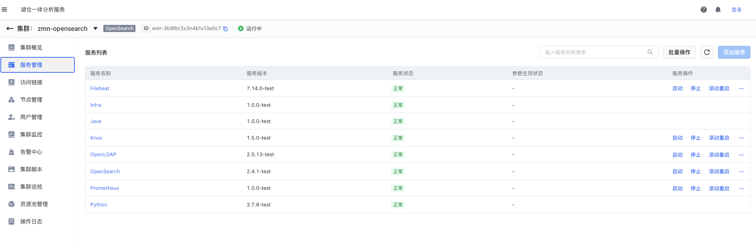Open 集群概览 in the sidebar

click(x=31, y=47)
